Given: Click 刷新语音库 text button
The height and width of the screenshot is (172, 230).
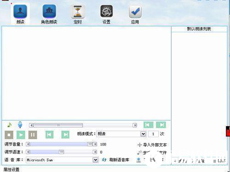Looking at the screenshot, I should pyautogui.click(x=119, y=160).
